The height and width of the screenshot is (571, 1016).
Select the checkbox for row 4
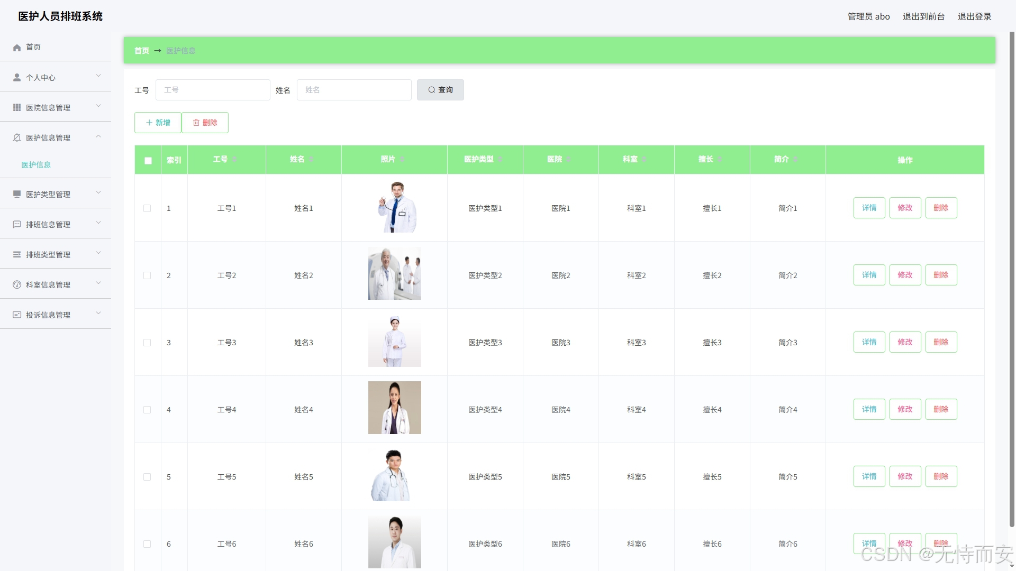[147, 410]
